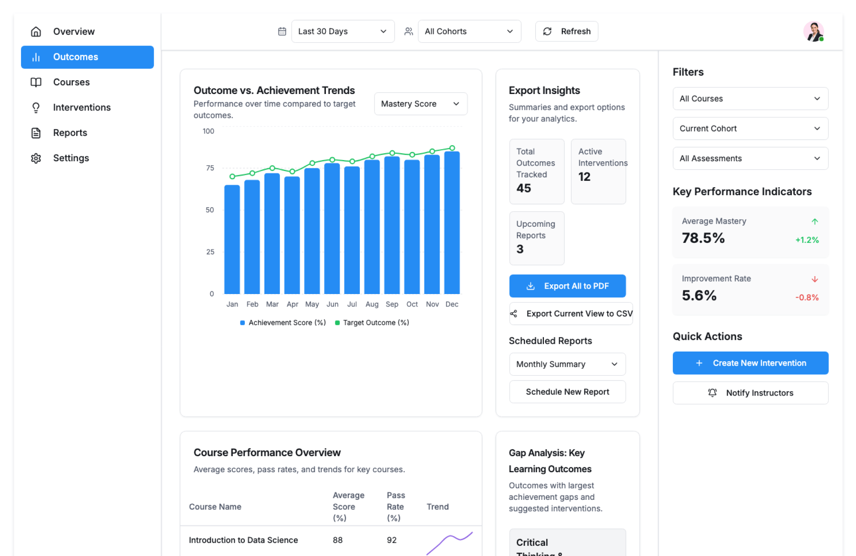Click the cohort people icon in header

pyautogui.click(x=408, y=31)
